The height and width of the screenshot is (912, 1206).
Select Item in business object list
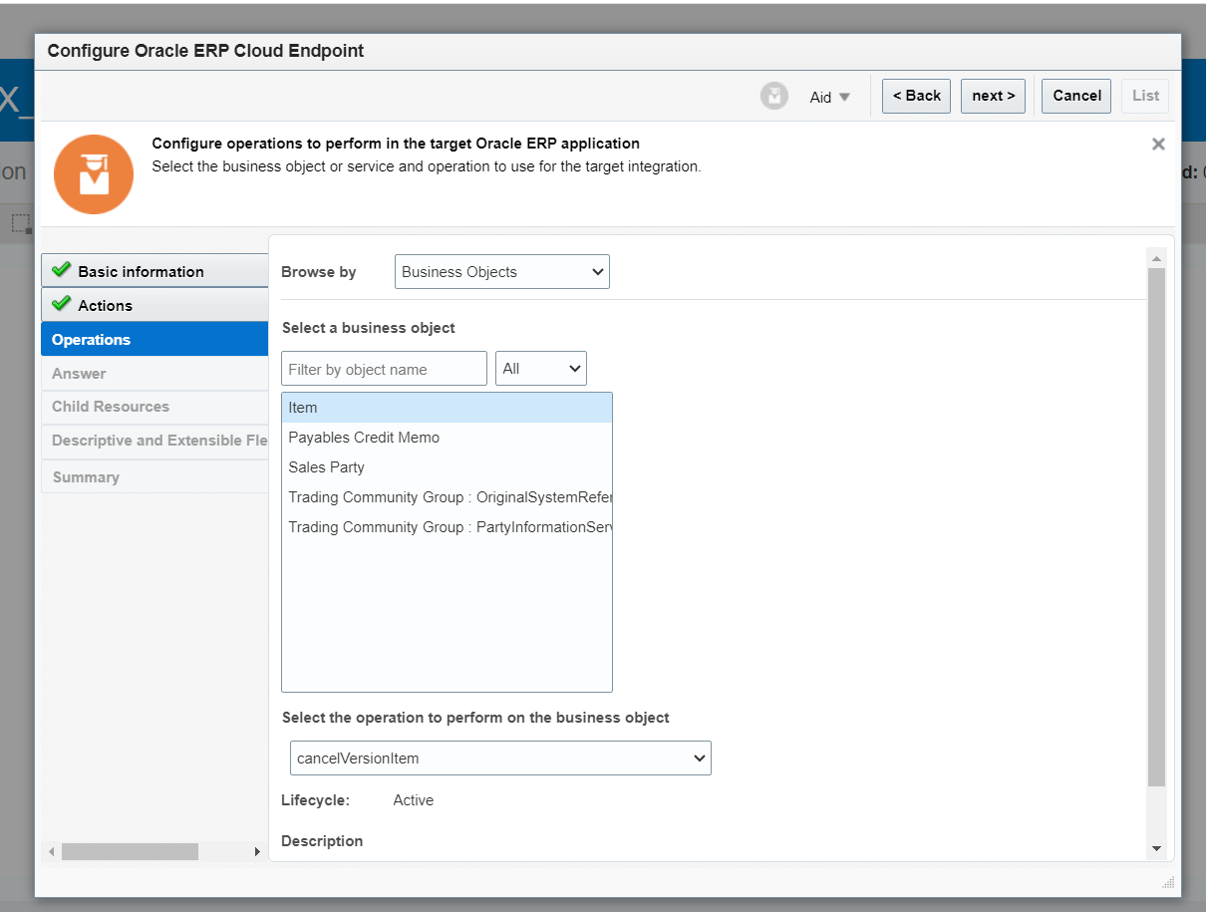(447, 408)
